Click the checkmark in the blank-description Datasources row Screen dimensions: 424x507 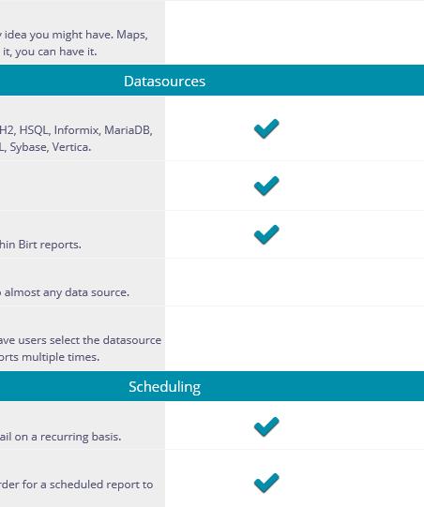(x=266, y=186)
